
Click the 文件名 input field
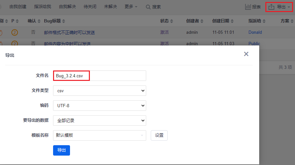click(x=100, y=76)
